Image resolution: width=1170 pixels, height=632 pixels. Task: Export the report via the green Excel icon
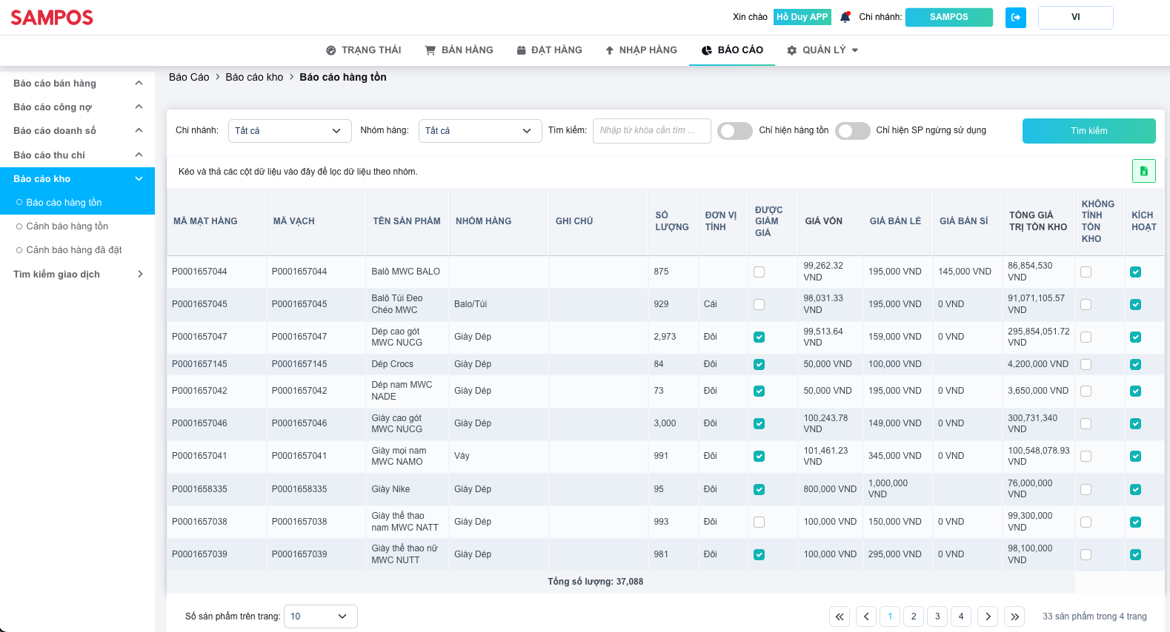click(1143, 171)
